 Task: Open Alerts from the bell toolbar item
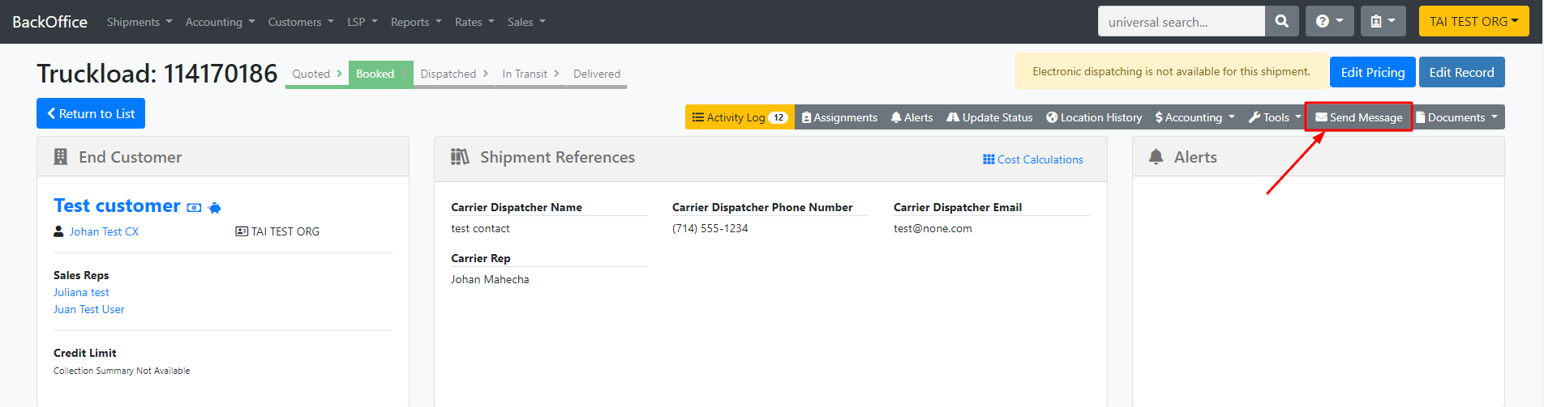point(911,117)
